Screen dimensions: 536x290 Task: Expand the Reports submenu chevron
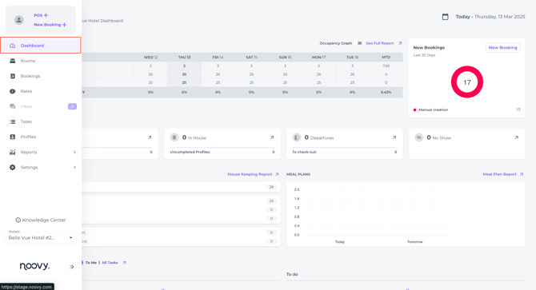pyautogui.click(x=74, y=152)
